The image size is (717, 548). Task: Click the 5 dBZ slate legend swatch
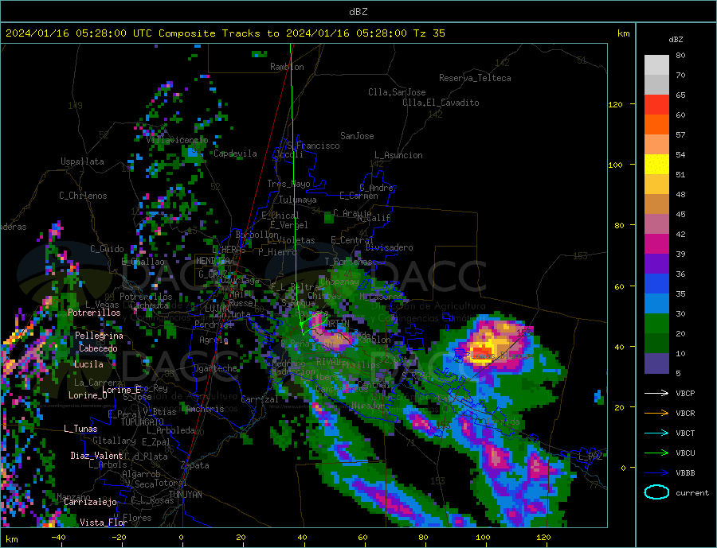[x=656, y=363]
